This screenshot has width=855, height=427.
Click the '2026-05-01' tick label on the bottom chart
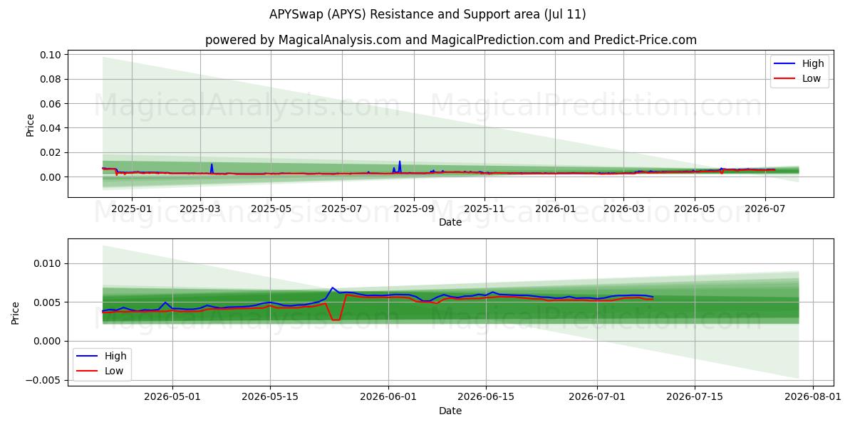(173, 397)
